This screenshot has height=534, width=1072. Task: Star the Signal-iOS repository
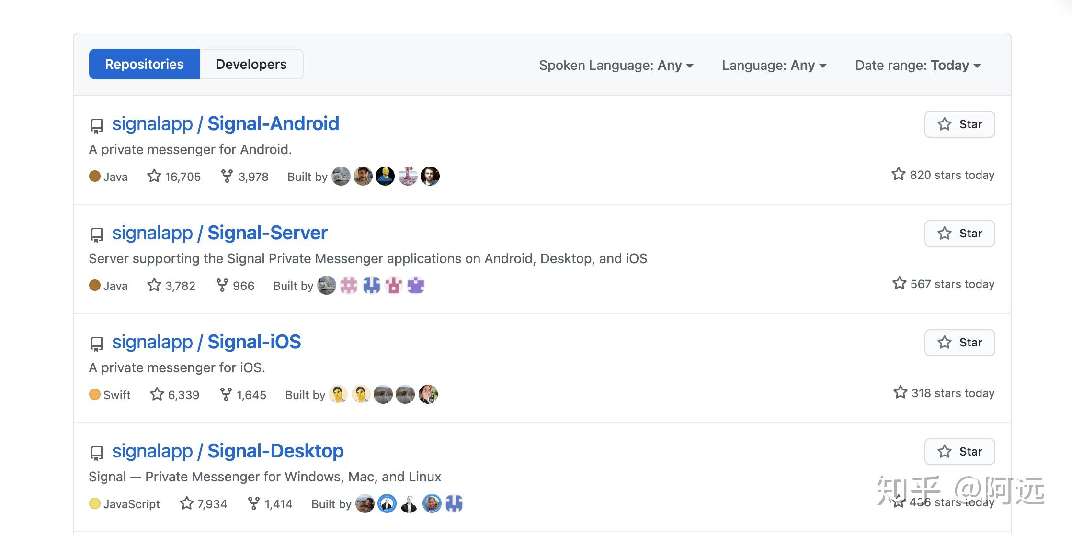click(x=960, y=342)
